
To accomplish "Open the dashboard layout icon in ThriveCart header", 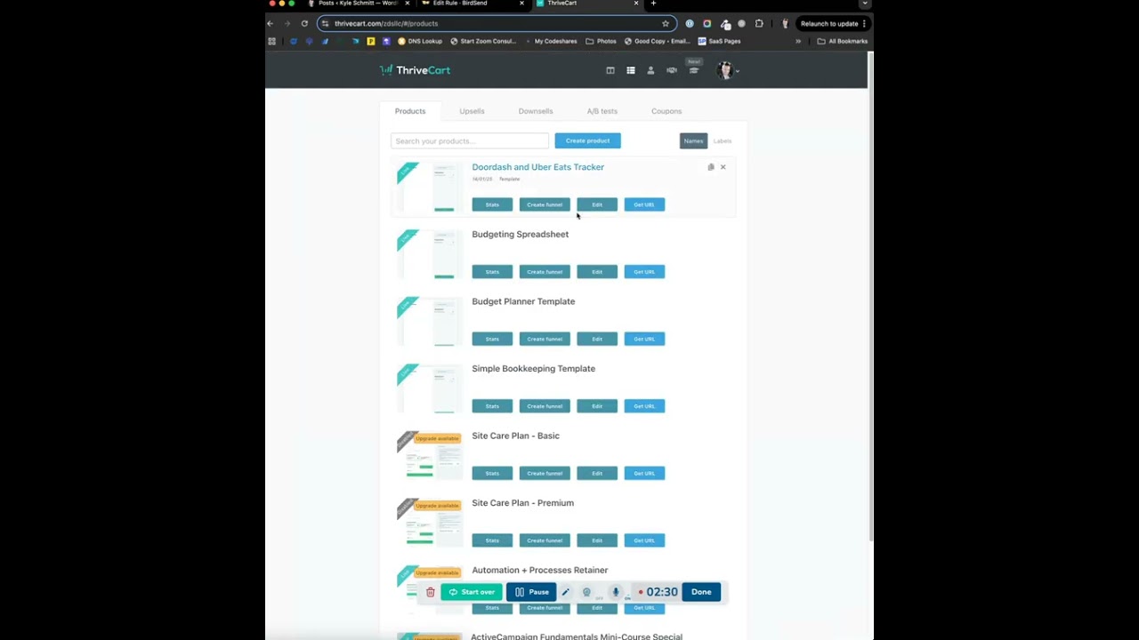I will (x=610, y=70).
